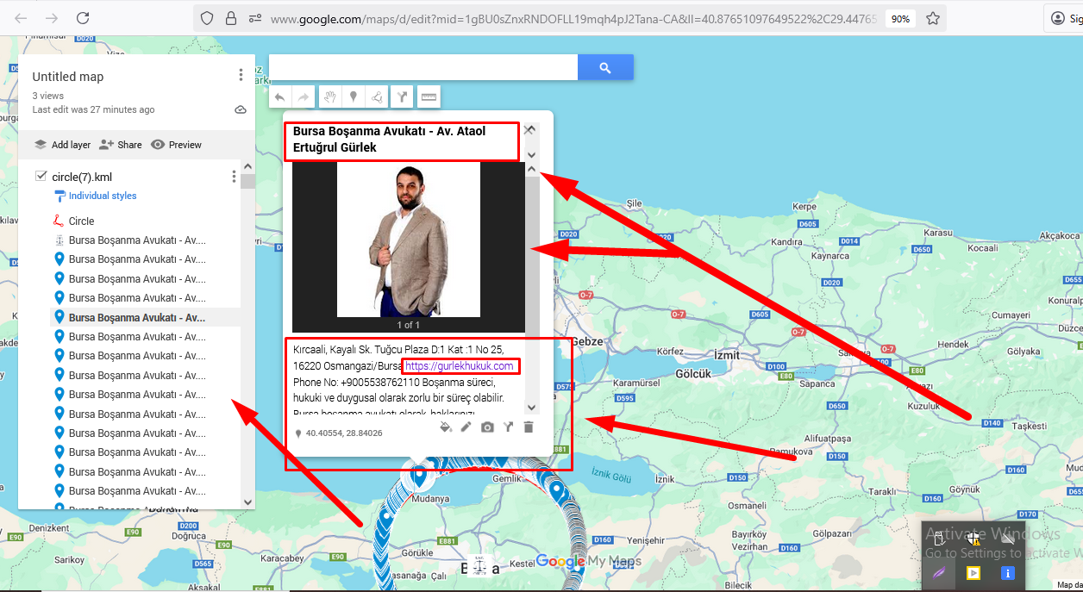This screenshot has width=1083, height=592.
Task: Click the browser Forward arrow
Action: (x=52, y=18)
